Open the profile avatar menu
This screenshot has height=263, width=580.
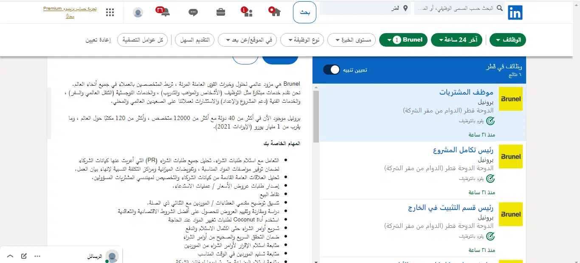pos(138,12)
